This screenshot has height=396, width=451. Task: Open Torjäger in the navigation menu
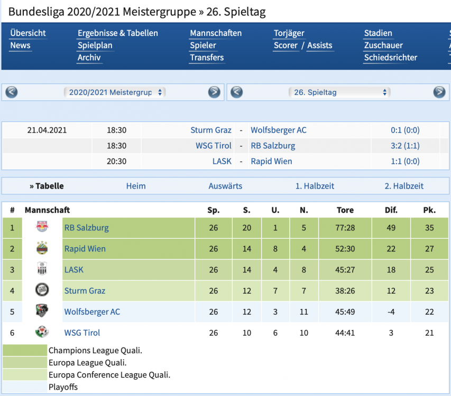[x=289, y=33]
